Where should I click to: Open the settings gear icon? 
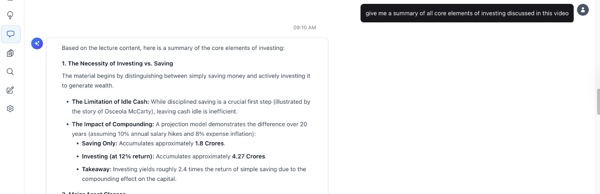[x=10, y=109]
